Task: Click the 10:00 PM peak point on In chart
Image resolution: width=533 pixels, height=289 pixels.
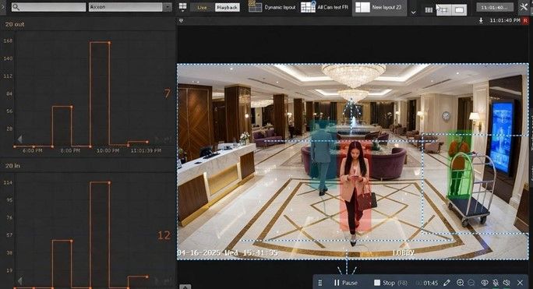Action: coord(109,182)
